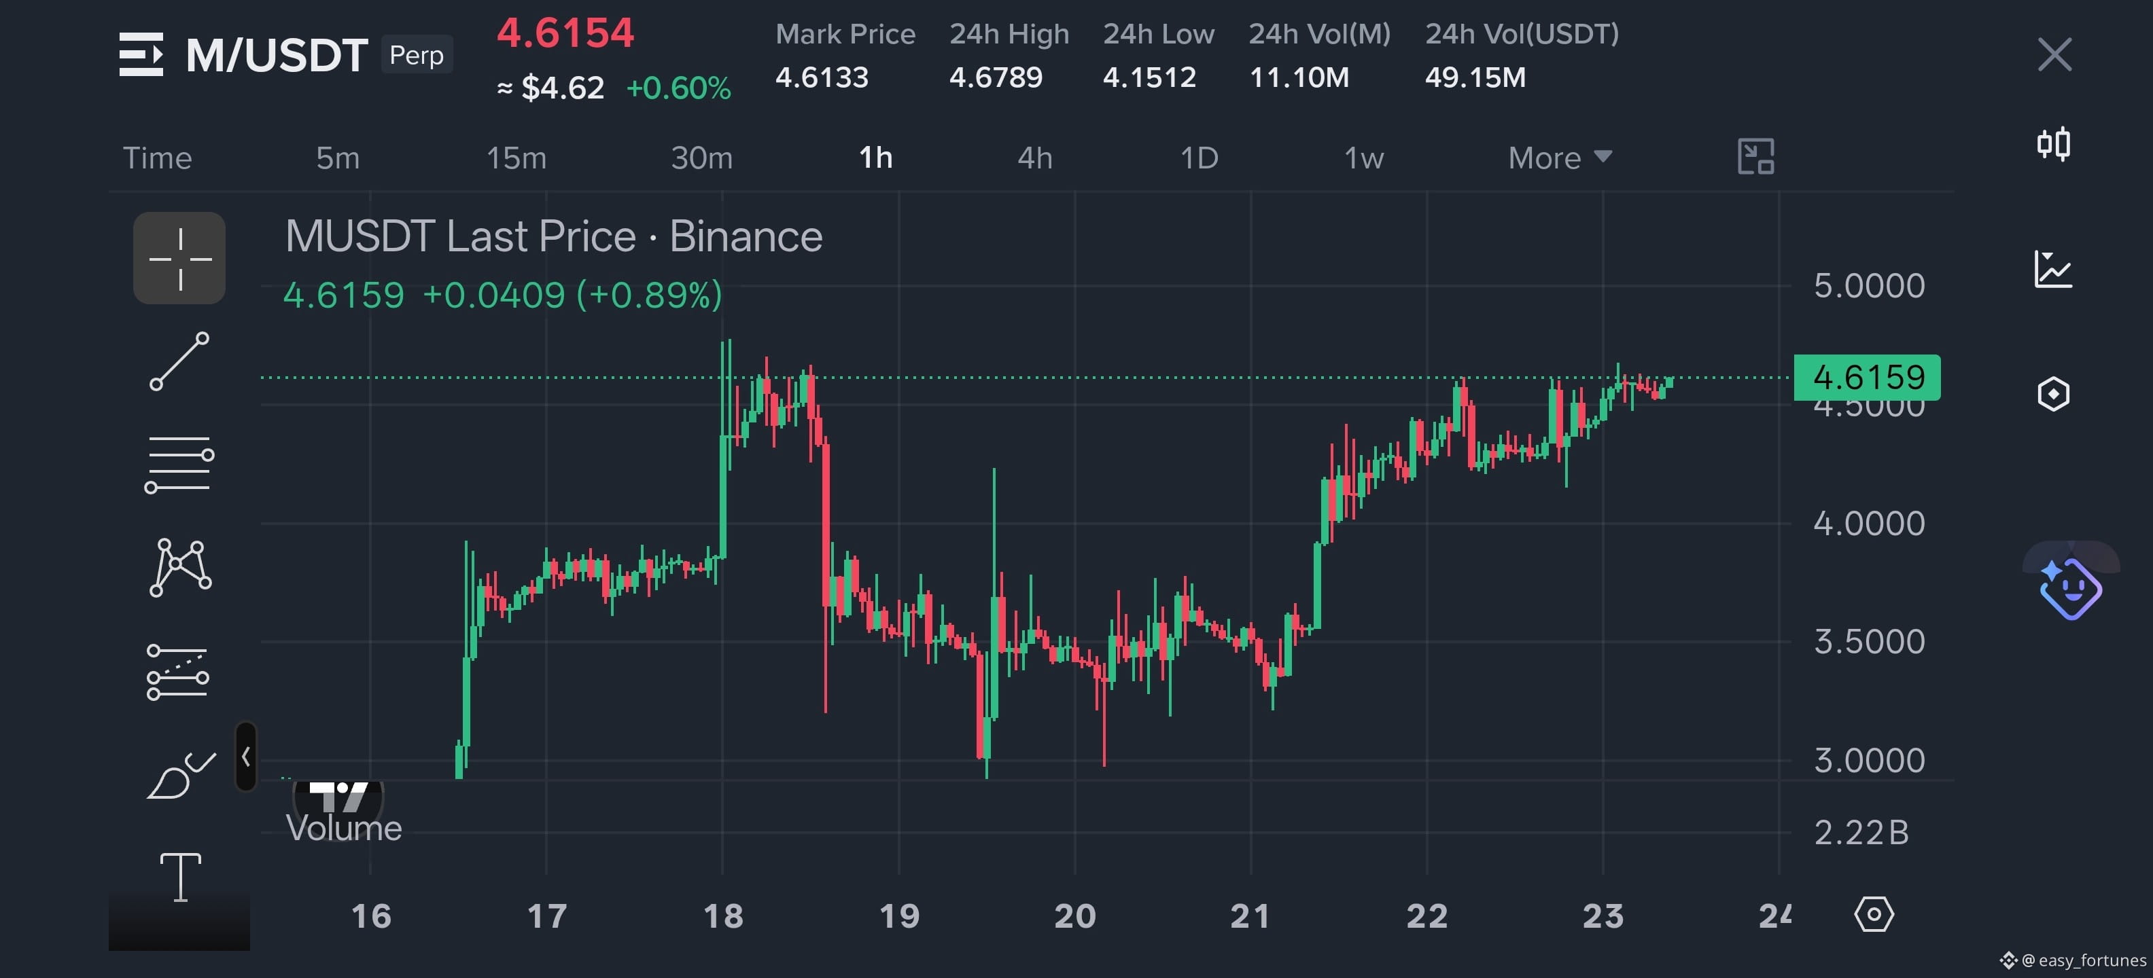The width and height of the screenshot is (2153, 978).
Task: Select the trend line drawing tool
Action: (x=179, y=361)
